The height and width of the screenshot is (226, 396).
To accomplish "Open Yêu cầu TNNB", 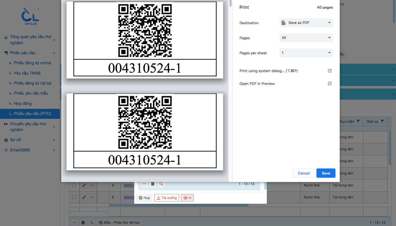I will 27,73.
